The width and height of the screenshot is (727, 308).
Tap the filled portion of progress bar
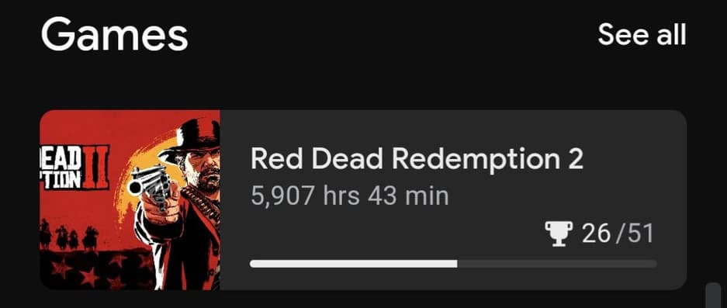[x=353, y=264]
